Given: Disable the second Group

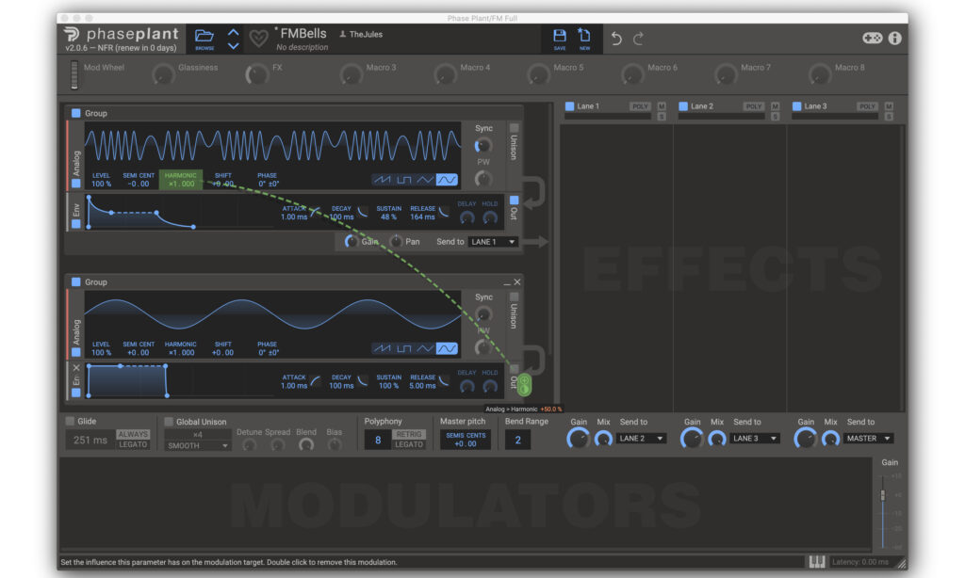Looking at the screenshot, I should (76, 282).
